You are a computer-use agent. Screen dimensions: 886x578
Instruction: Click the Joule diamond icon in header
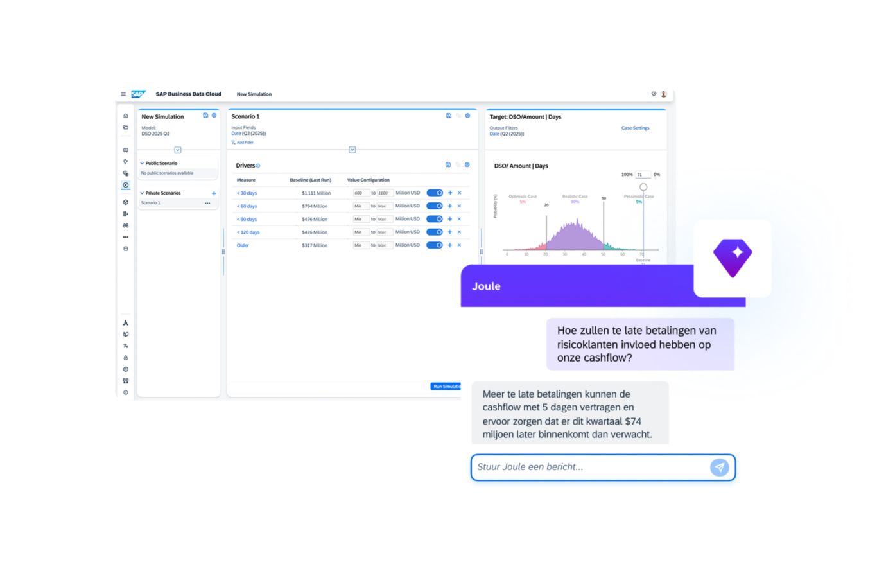(654, 94)
